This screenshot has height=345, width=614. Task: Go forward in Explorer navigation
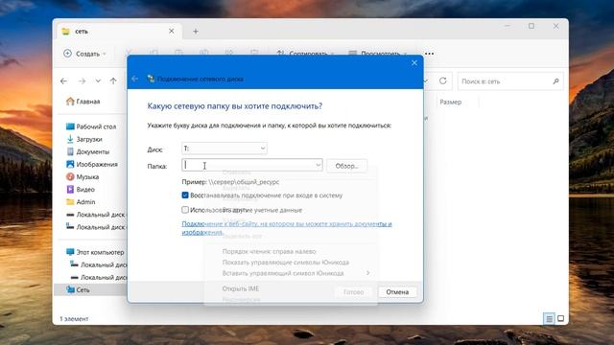tap(82, 80)
